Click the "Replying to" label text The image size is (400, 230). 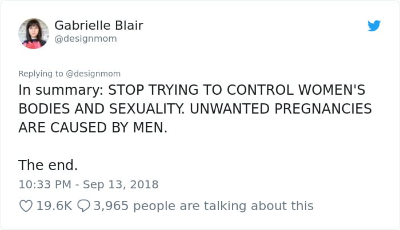[42, 74]
